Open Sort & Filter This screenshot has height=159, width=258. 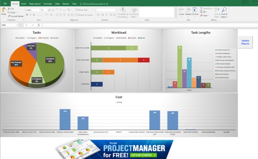[217, 13]
